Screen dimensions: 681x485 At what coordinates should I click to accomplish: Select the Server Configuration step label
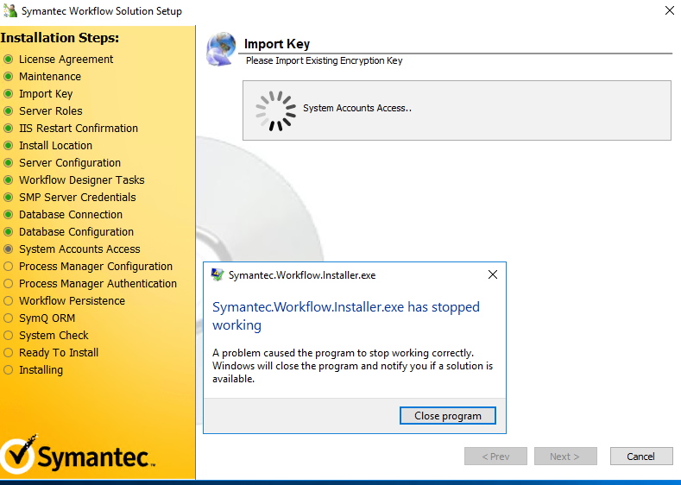click(70, 163)
